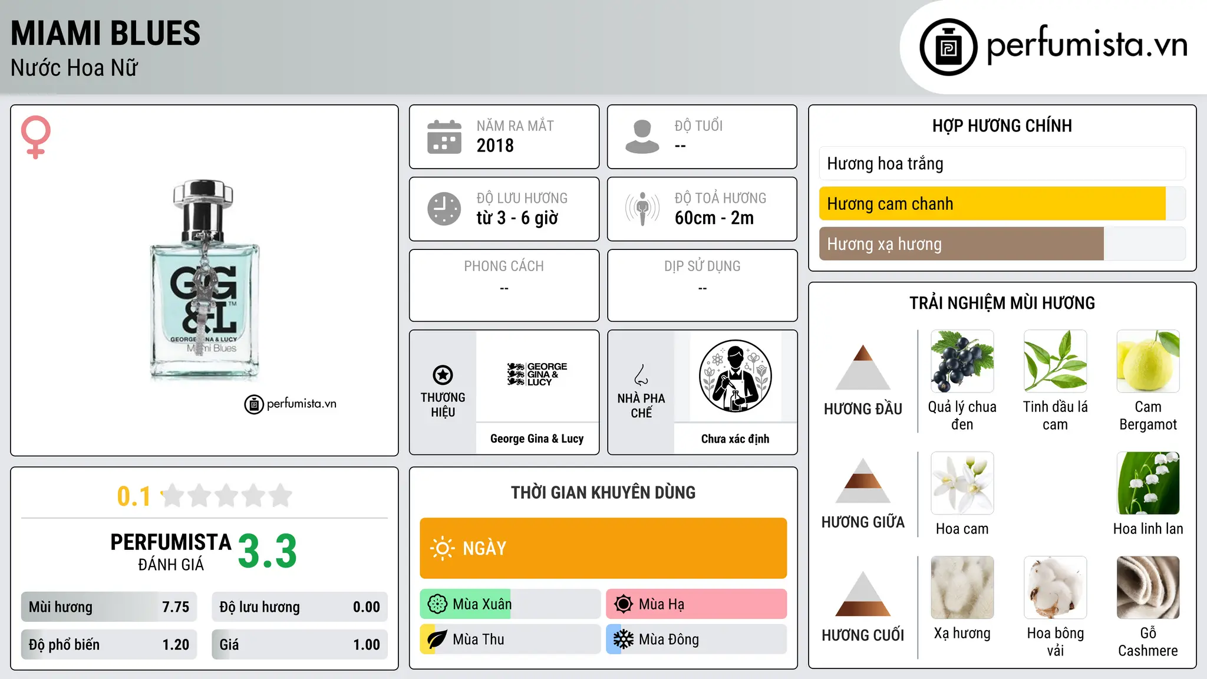The width and height of the screenshot is (1207, 679).
Task: Click the pyramid icon above Hương giữa
Action: [x=863, y=480]
